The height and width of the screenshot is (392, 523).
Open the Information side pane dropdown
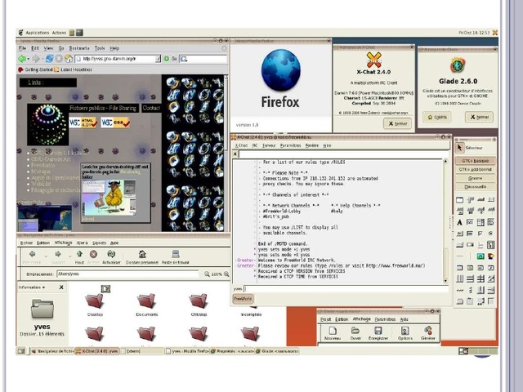[32, 287]
